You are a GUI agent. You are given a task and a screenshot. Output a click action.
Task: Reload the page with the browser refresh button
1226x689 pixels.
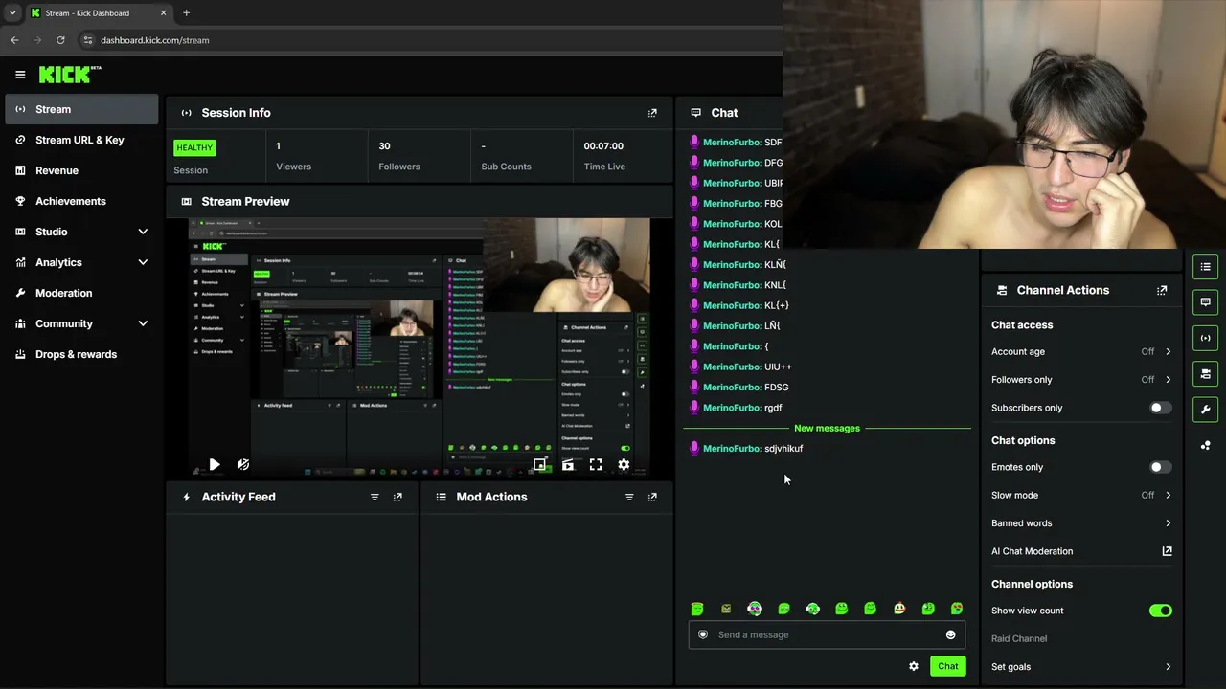(x=60, y=40)
